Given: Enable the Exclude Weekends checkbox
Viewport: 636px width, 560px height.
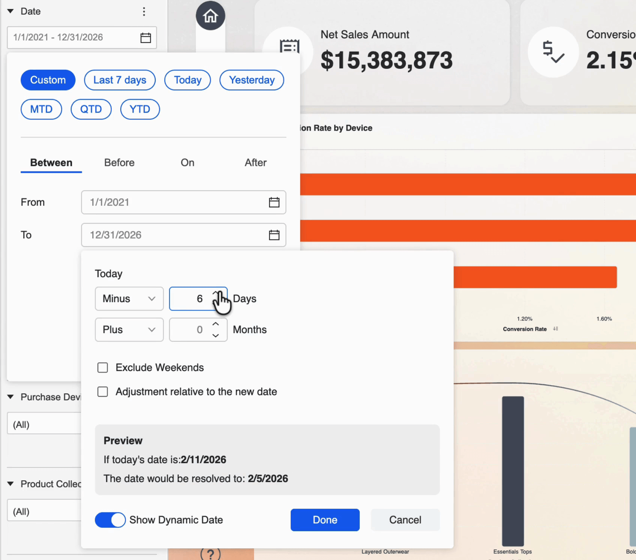Looking at the screenshot, I should [103, 368].
